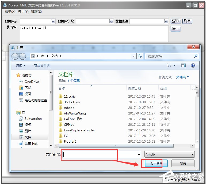Select the Adobe folder

point(69,108)
